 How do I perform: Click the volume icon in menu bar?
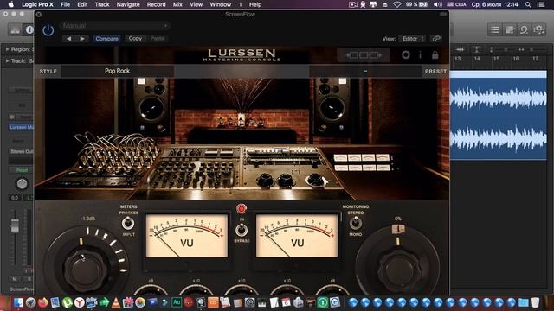click(438, 4)
